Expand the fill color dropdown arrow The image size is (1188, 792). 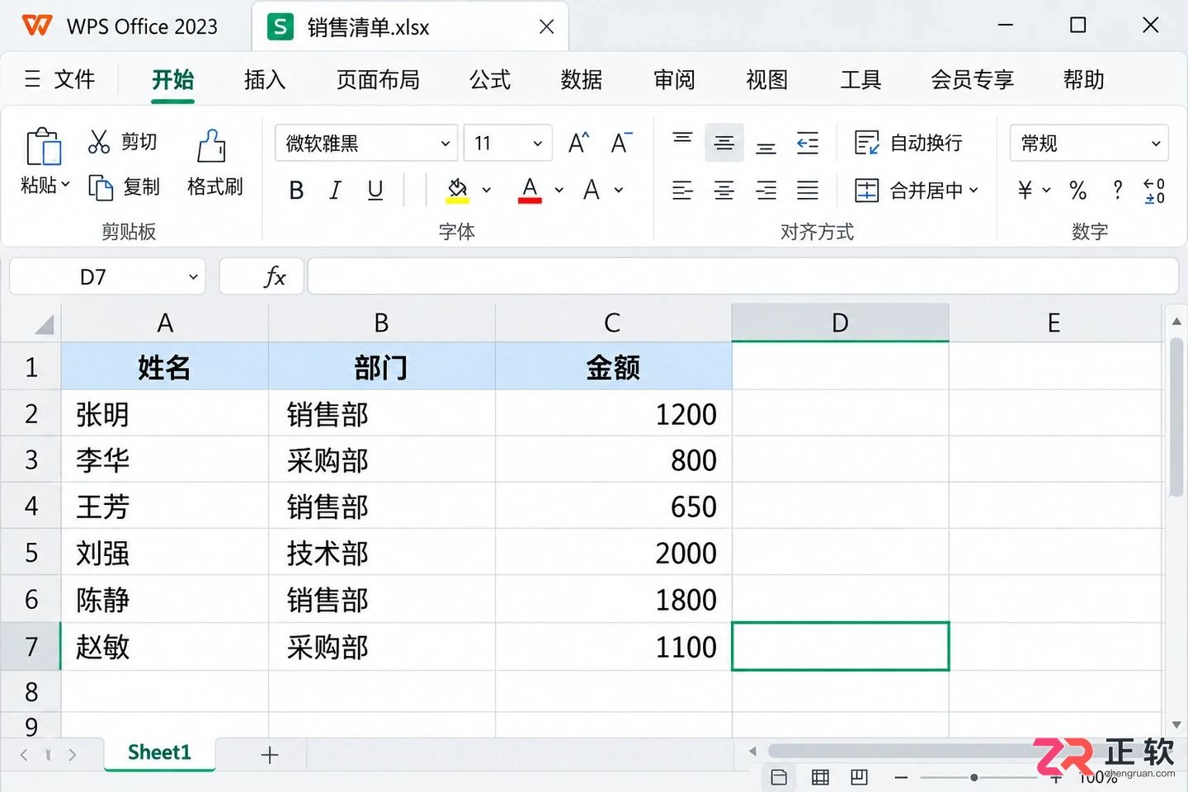(487, 191)
